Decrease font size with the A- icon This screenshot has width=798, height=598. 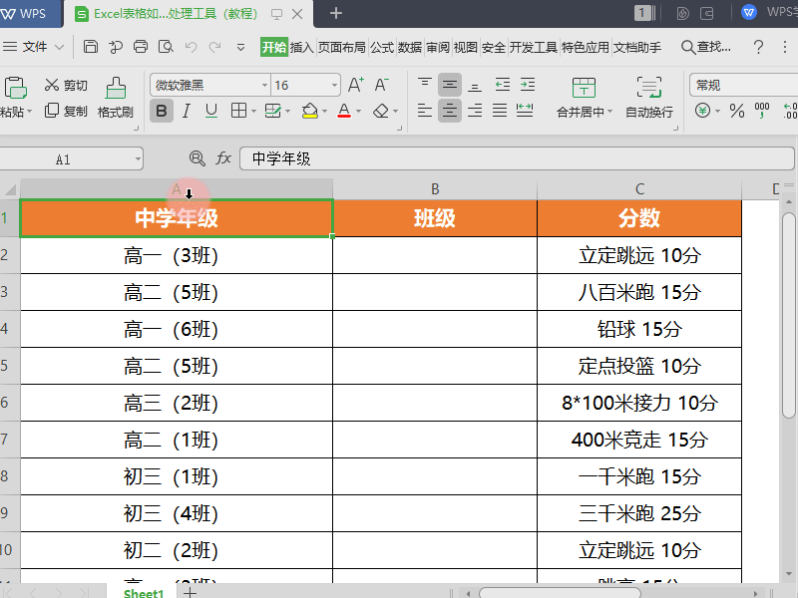(x=381, y=85)
